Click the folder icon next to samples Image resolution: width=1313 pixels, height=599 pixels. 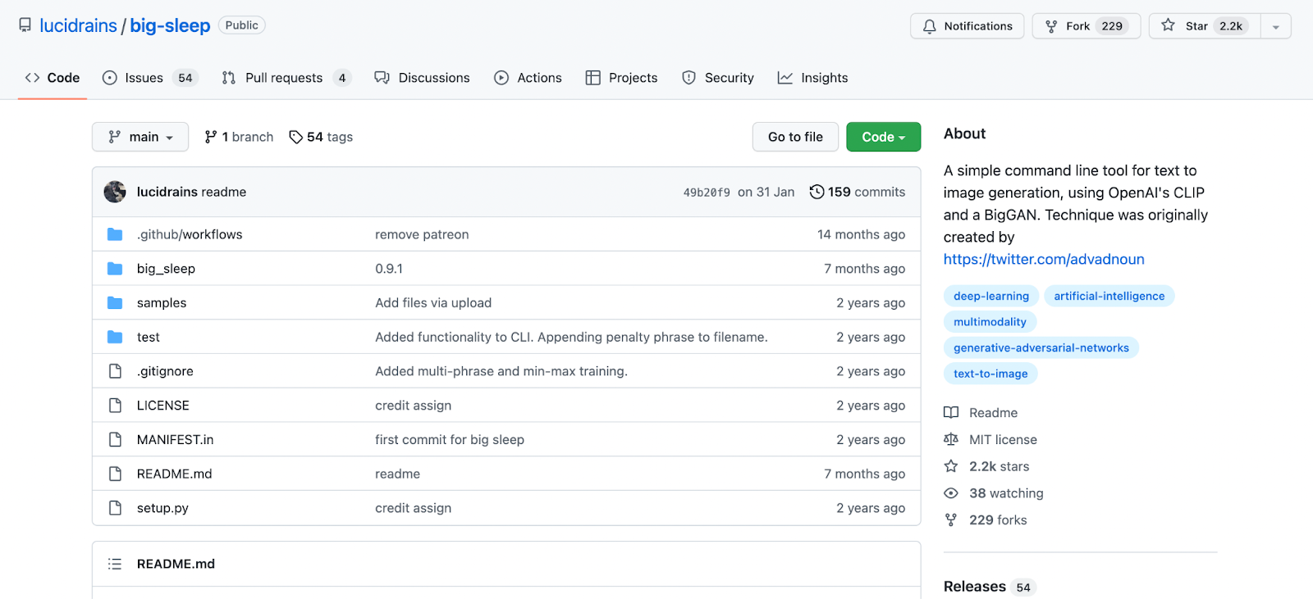tap(115, 303)
